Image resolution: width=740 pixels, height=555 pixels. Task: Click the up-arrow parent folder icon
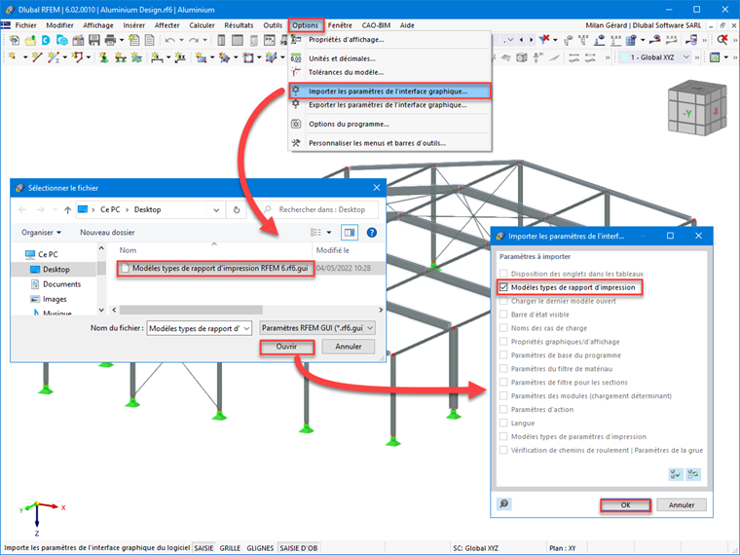[x=67, y=210]
